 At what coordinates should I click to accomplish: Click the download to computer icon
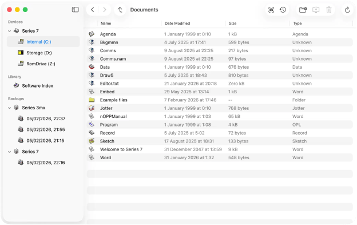point(316,10)
